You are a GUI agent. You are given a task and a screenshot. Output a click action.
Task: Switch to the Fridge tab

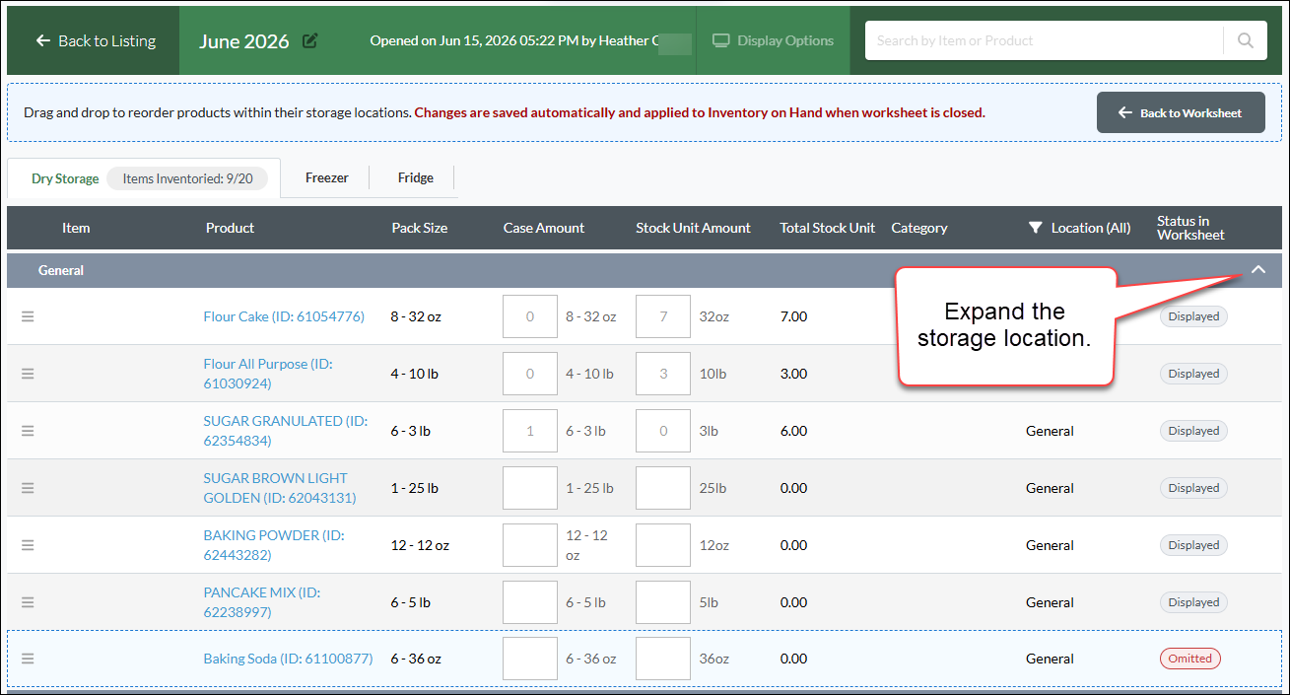pyautogui.click(x=415, y=177)
